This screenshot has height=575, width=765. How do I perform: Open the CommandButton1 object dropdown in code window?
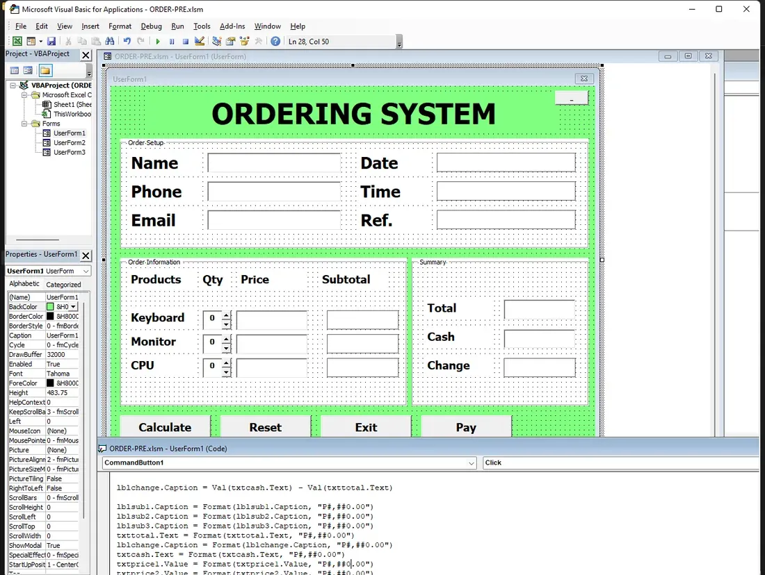coord(472,463)
